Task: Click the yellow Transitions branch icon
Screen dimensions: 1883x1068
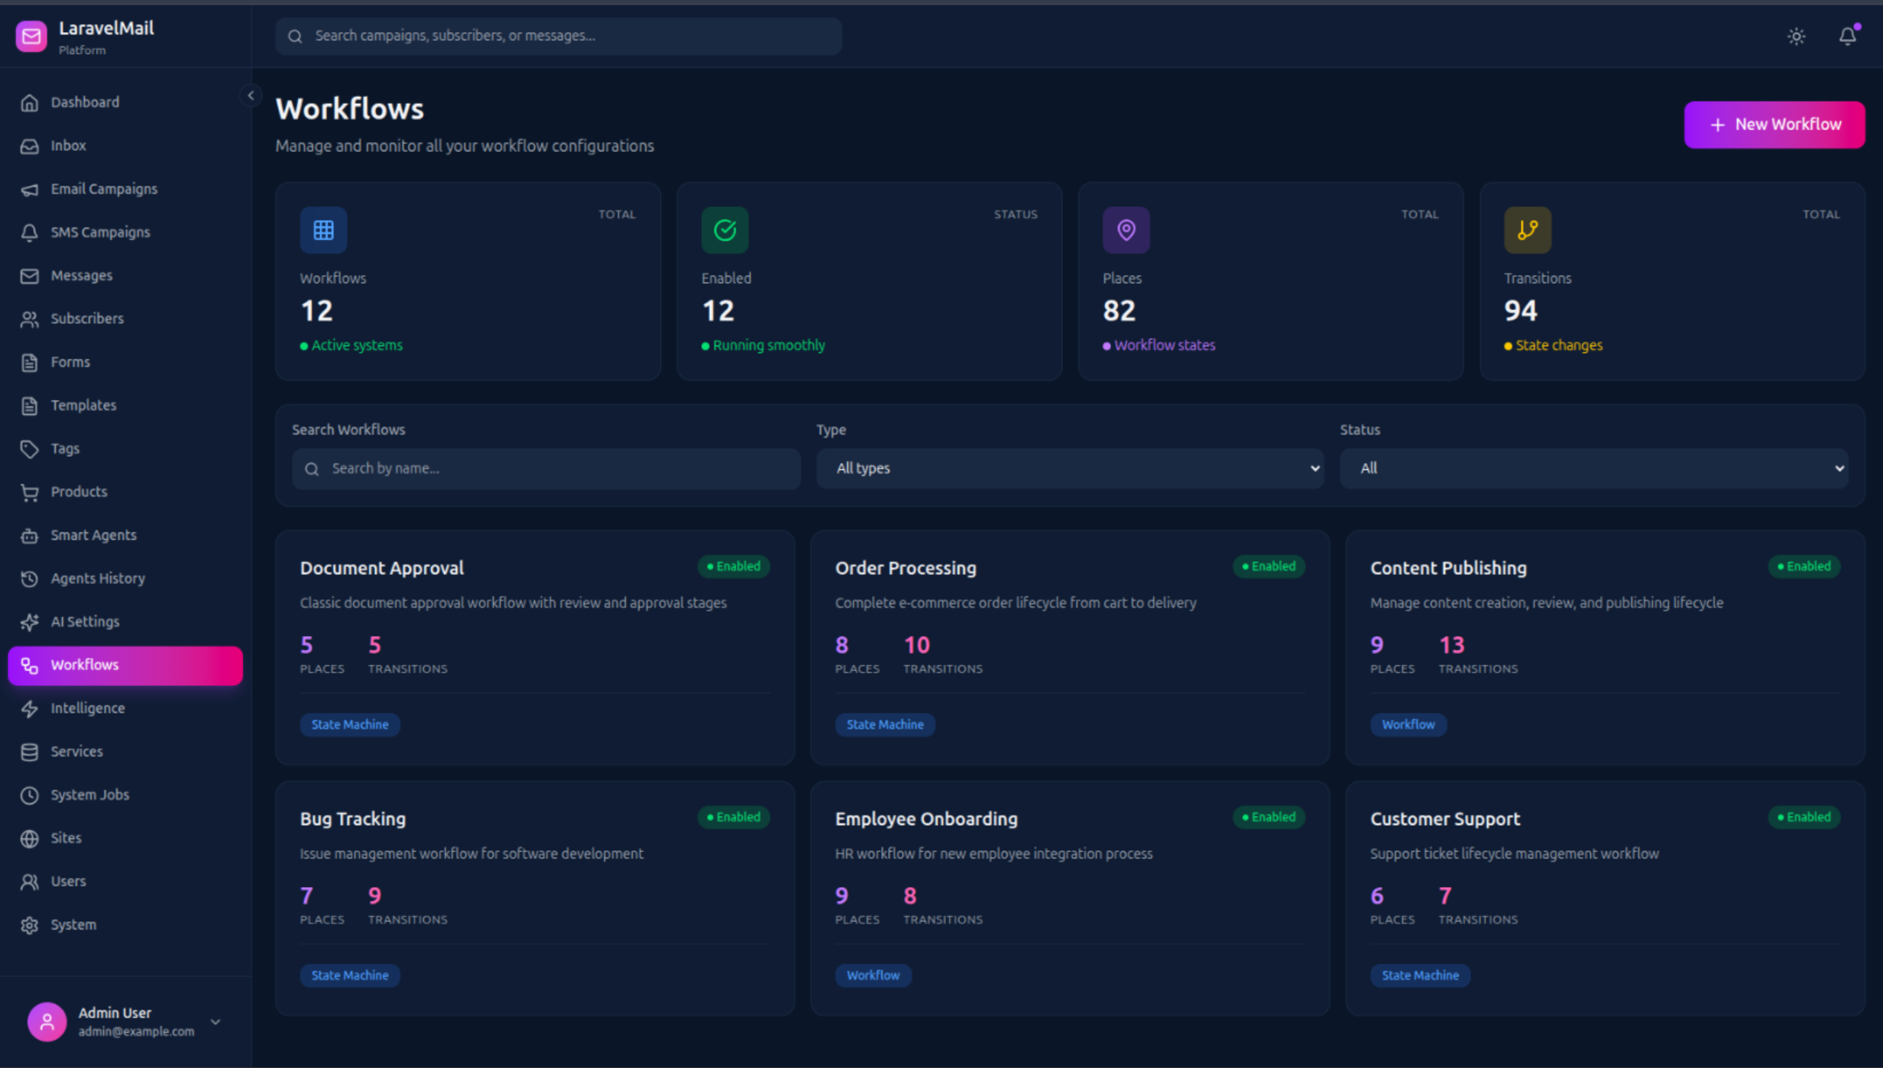Action: pos(1527,230)
